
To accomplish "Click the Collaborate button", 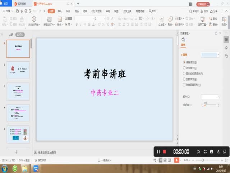I will pos(204,11).
